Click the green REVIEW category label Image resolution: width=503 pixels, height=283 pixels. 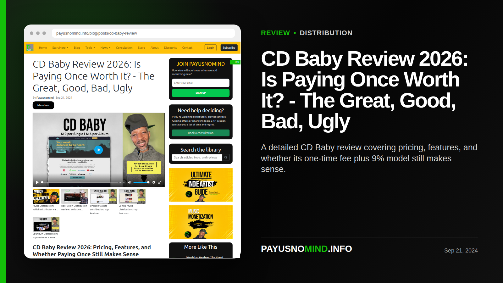[x=275, y=33]
